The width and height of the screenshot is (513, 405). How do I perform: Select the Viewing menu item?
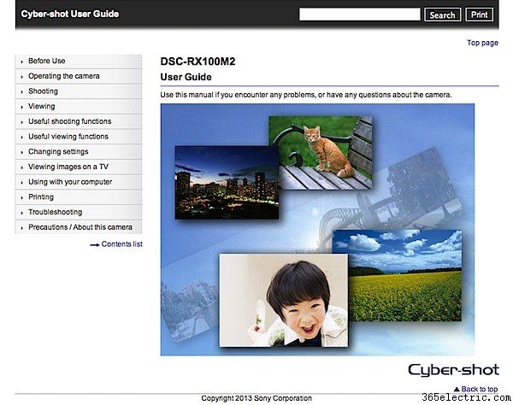tap(79, 106)
